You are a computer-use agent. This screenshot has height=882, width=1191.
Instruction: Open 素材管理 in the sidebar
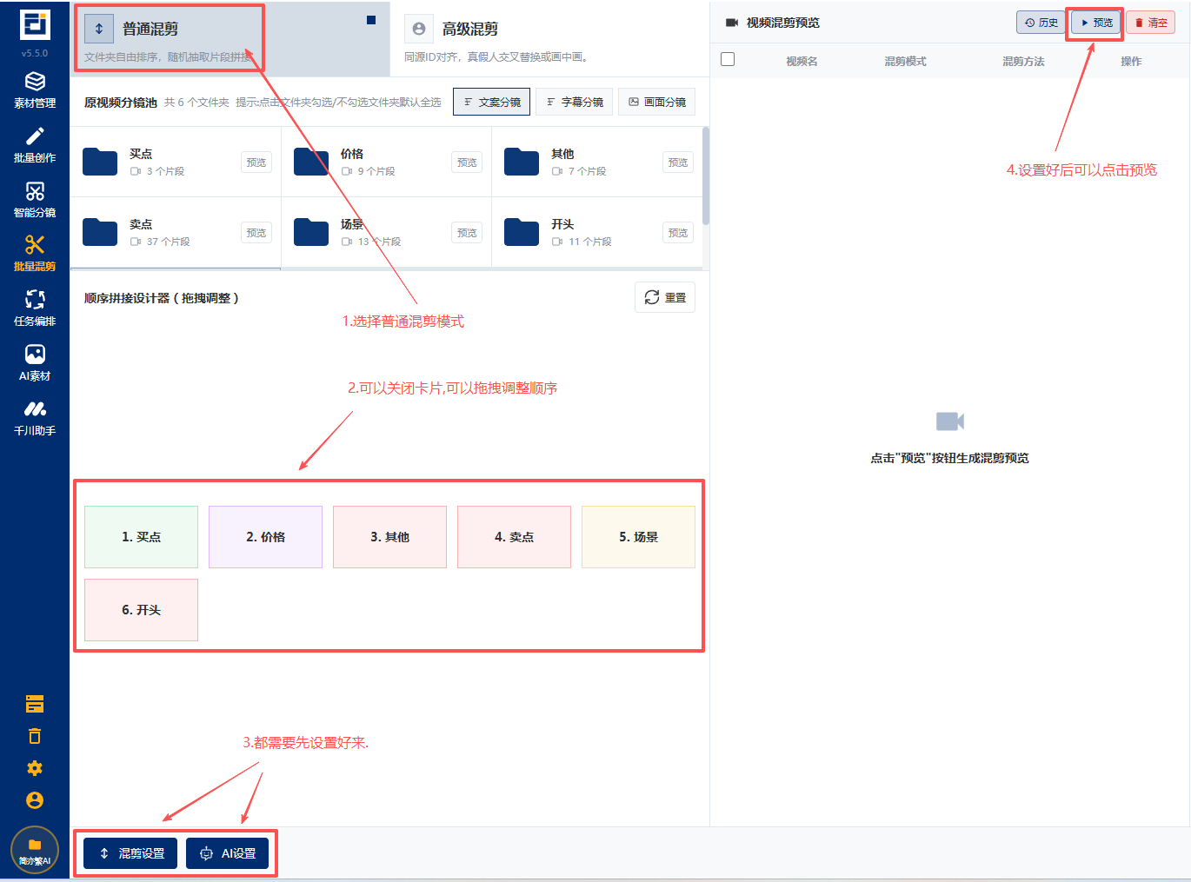point(35,90)
